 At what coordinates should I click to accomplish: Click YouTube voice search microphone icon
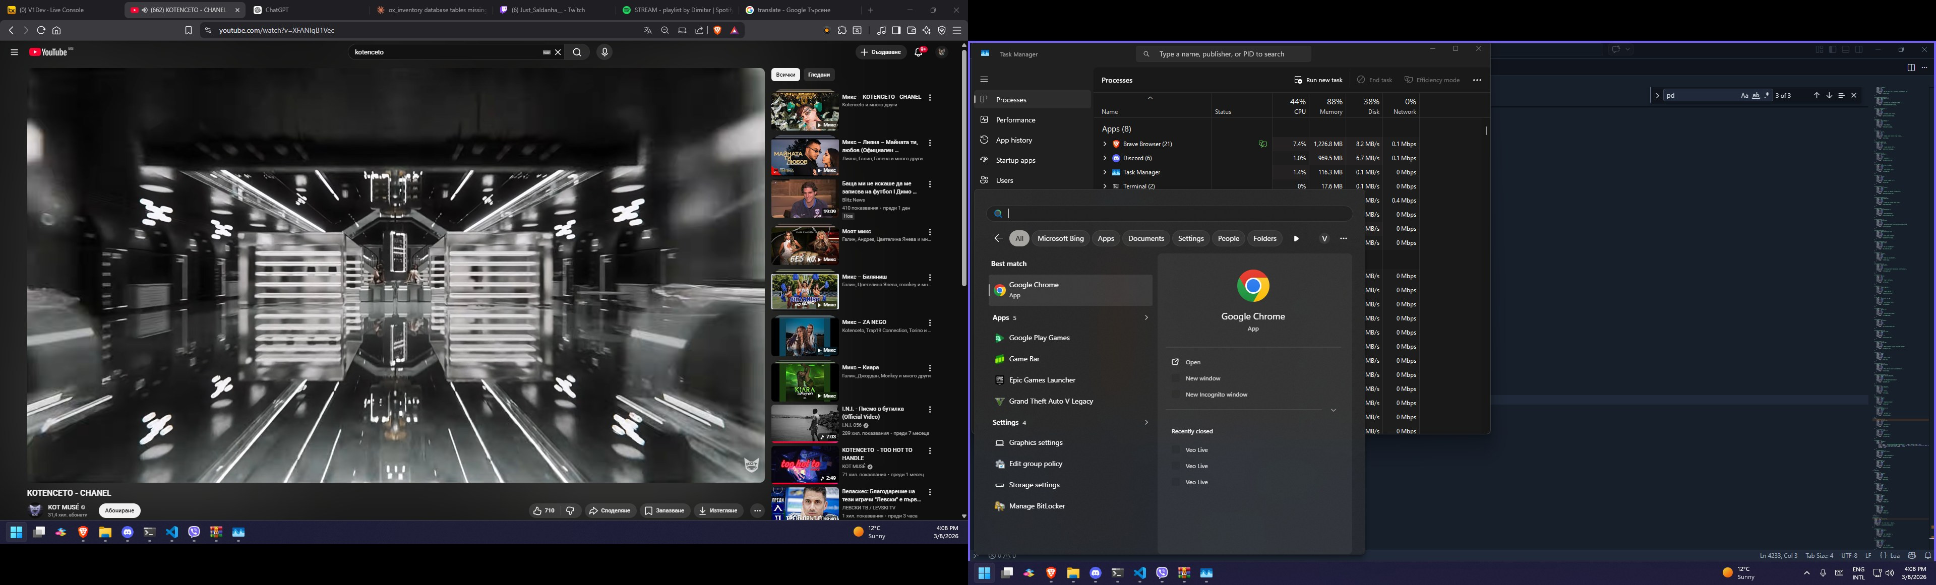(x=604, y=52)
